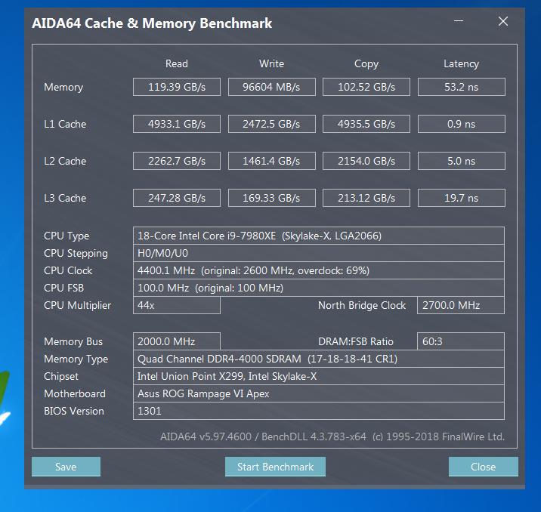Select L1 Cache Write 2472.5 GB/s
The width and height of the screenshot is (541, 512).
tap(271, 124)
